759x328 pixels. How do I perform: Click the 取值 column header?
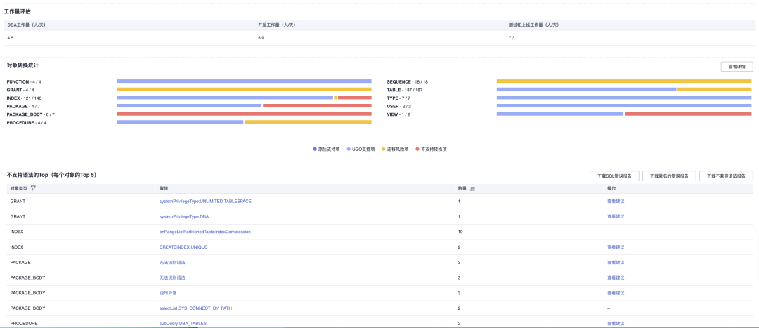[164, 188]
